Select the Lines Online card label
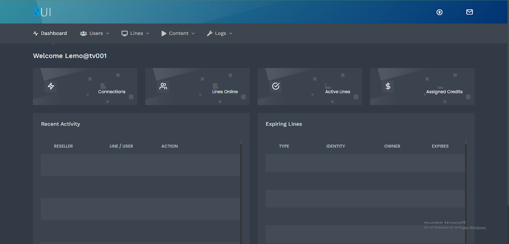 point(225,91)
